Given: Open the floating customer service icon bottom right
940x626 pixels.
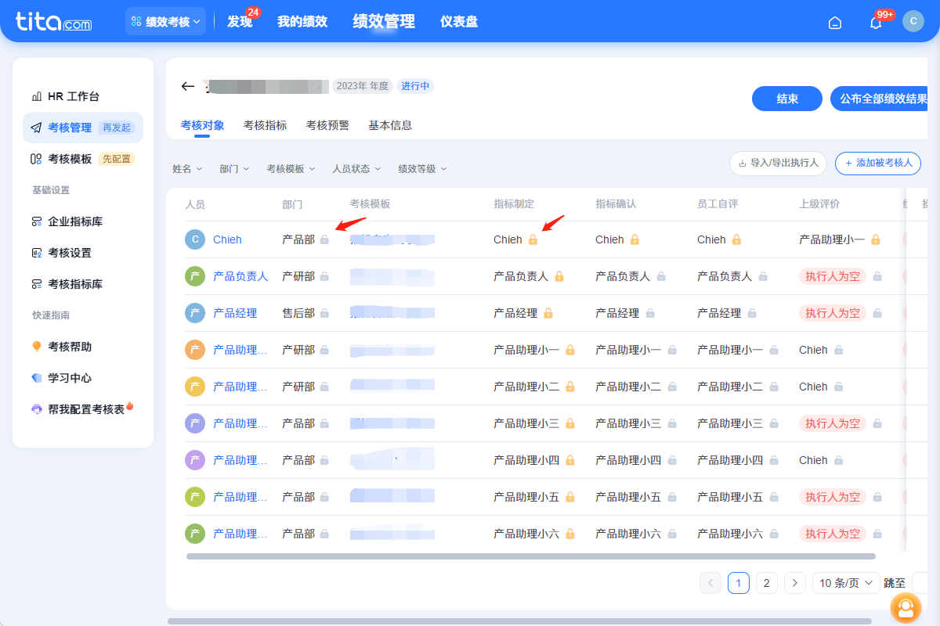Looking at the screenshot, I should (906, 608).
